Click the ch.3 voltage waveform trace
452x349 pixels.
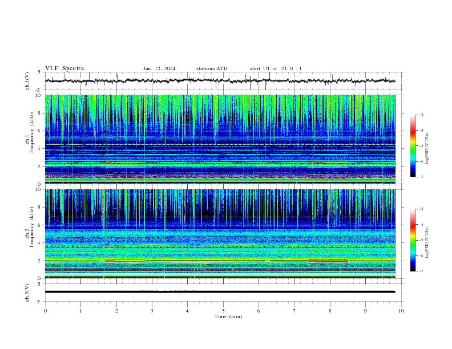pos(220,292)
